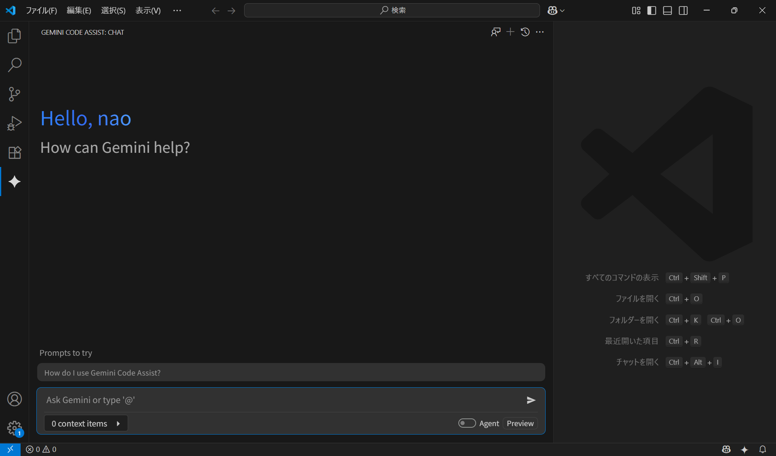
Task: Open the Copilot menu in title bar
Action: pos(556,11)
